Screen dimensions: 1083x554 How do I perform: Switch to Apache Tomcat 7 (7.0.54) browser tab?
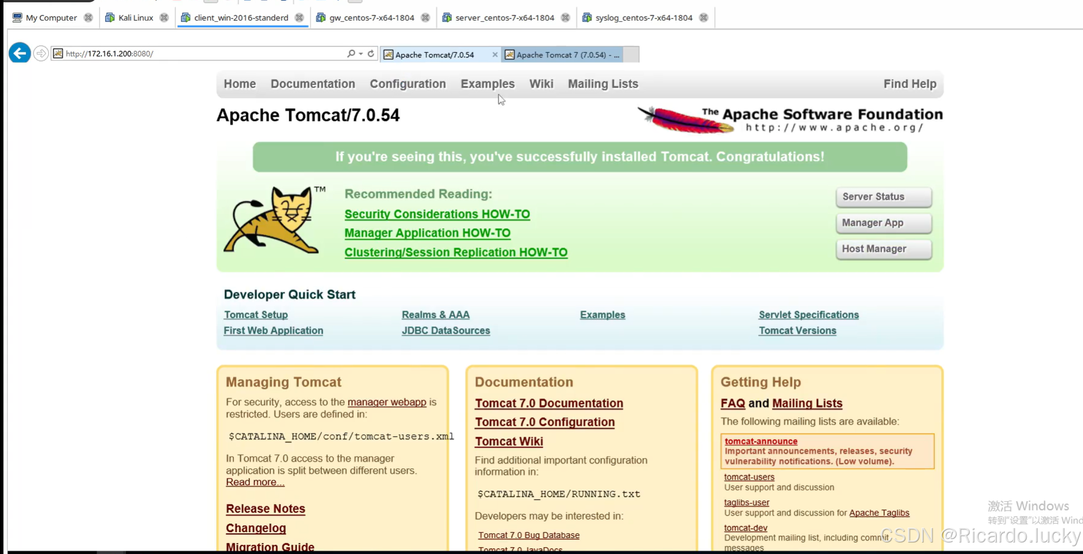[x=562, y=55]
